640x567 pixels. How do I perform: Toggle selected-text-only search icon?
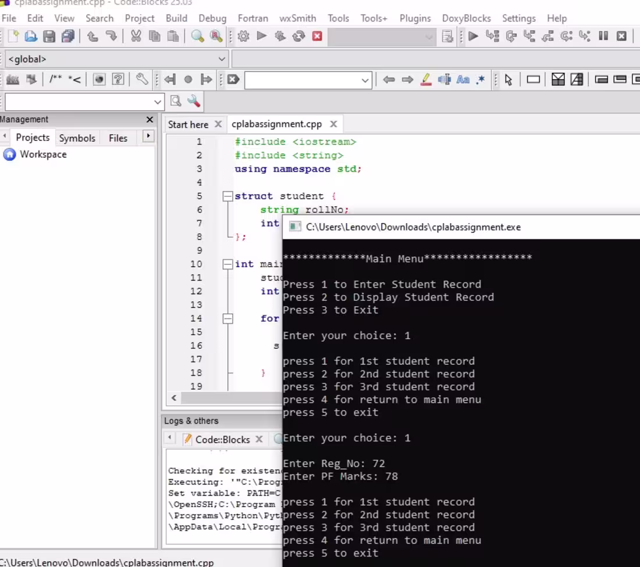tap(444, 80)
